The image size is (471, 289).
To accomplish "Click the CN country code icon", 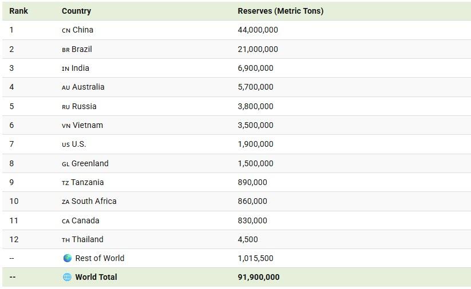I will click(x=66, y=30).
